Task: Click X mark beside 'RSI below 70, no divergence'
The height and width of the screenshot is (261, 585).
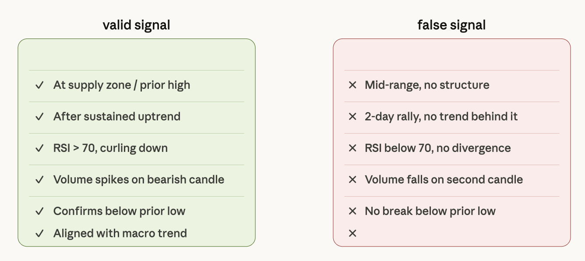Action: [352, 148]
